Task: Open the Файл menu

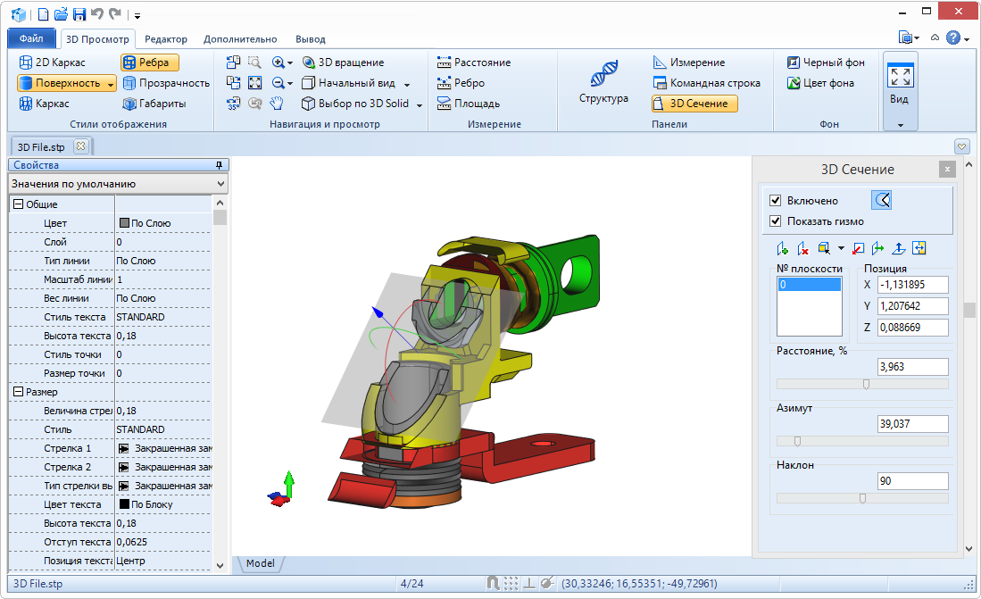Action: (x=31, y=39)
